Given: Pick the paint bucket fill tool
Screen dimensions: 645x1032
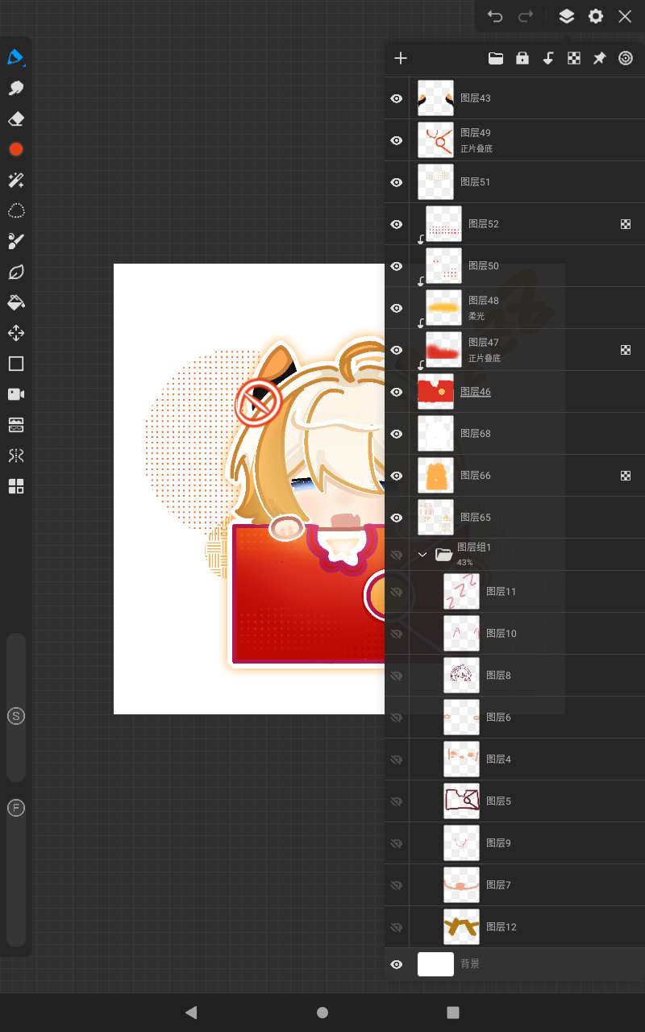Looking at the screenshot, I should coord(15,302).
